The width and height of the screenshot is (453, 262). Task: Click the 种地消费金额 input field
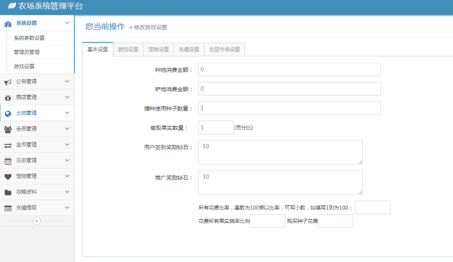point(289,69)
